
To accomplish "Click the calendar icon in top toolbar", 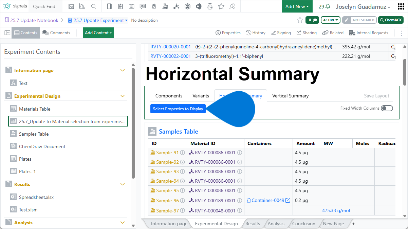I will (131, 6).
